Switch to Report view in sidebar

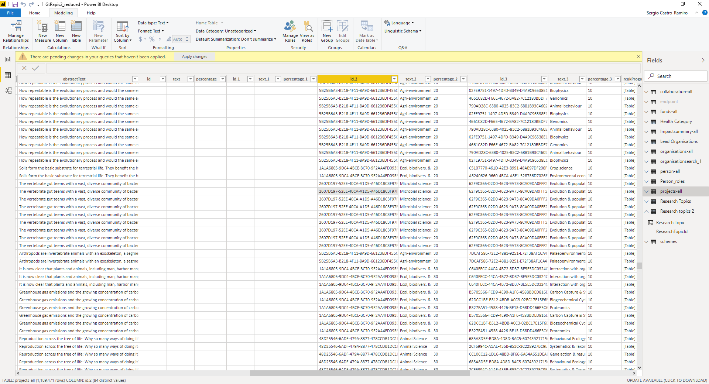(x=8, y=59)
